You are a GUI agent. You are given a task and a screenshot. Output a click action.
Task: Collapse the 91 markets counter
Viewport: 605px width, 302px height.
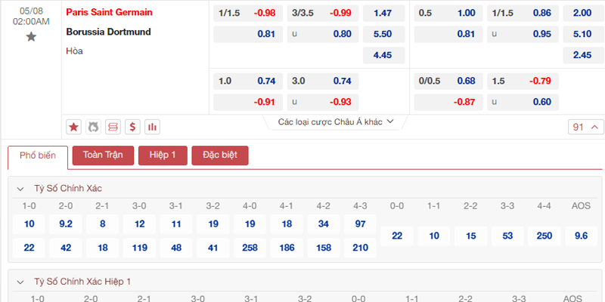tap(585, 127)
